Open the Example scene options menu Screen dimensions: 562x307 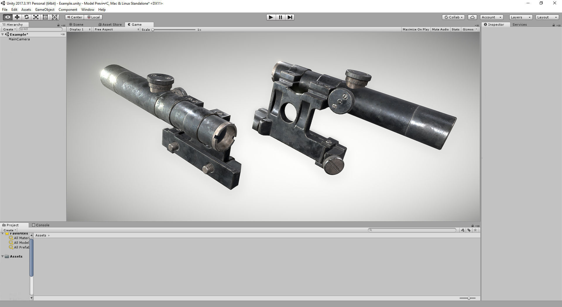pos(63,35)
